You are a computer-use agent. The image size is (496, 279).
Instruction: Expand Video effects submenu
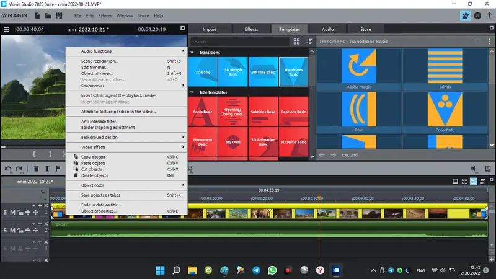(126, 147)
